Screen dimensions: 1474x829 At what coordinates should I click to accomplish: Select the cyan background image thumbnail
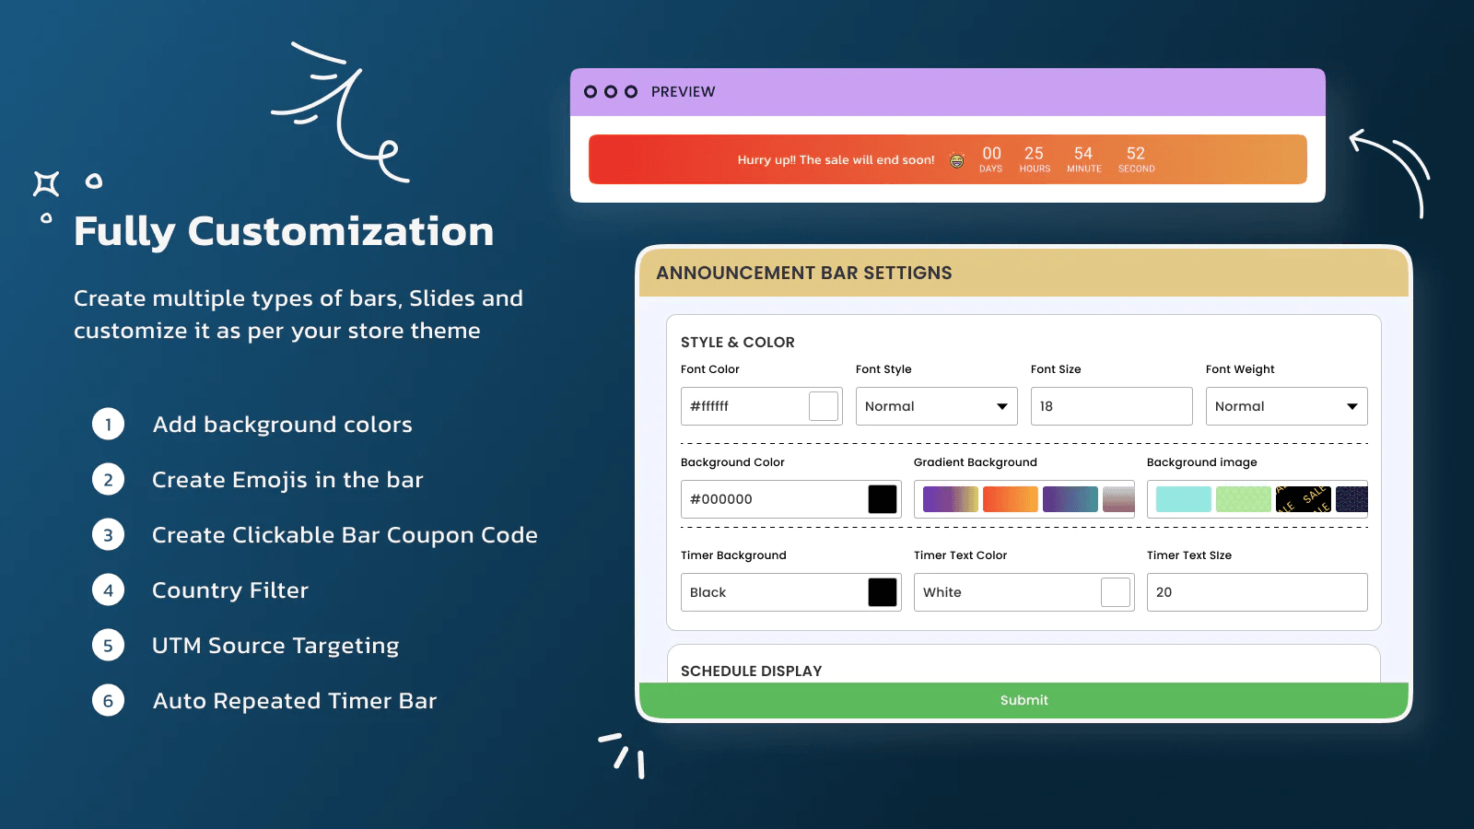1184,499
